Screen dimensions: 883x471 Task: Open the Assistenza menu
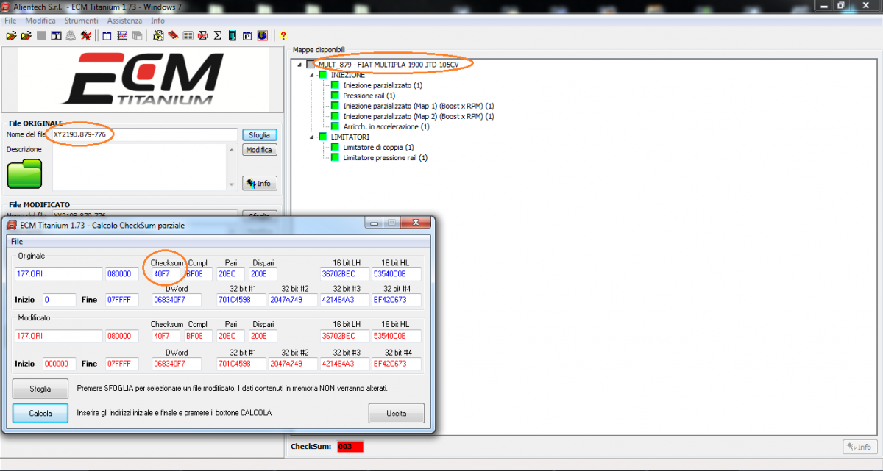click(x=124, y=21)
